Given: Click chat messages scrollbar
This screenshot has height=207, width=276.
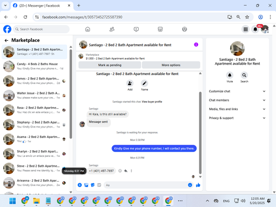Looking at the screenshot, I should [x=200, y=132].
